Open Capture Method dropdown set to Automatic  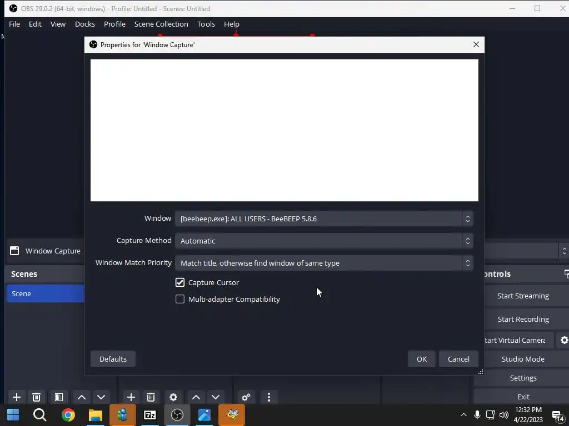324,241
